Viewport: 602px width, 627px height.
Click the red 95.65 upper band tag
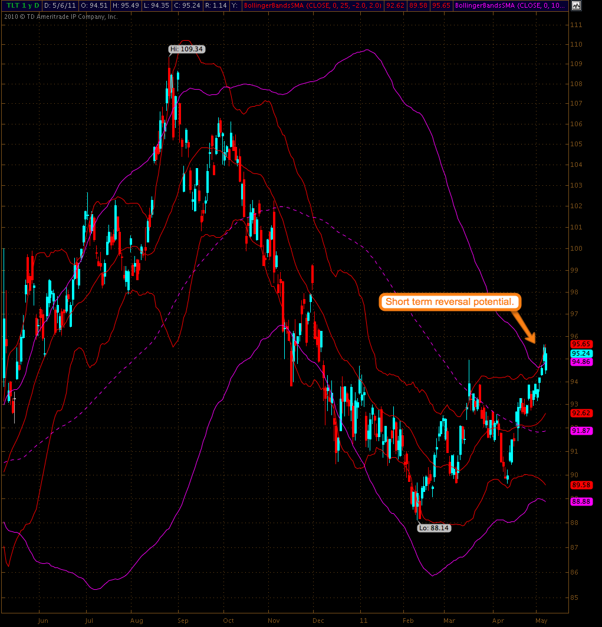[x=581, y=344]
